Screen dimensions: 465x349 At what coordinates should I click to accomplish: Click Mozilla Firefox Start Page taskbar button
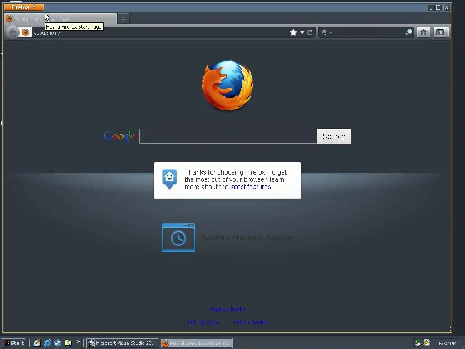(197, 344)
